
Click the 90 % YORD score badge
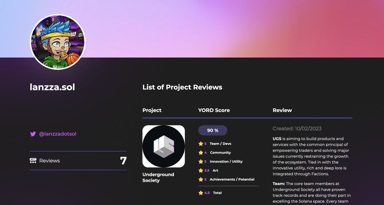click(213, 130)
